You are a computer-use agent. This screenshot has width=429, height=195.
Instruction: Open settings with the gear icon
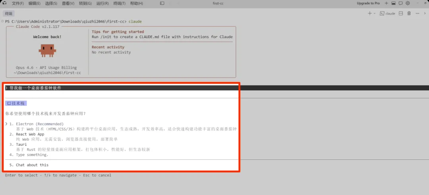pyautogui.click(x=408, y=3)
